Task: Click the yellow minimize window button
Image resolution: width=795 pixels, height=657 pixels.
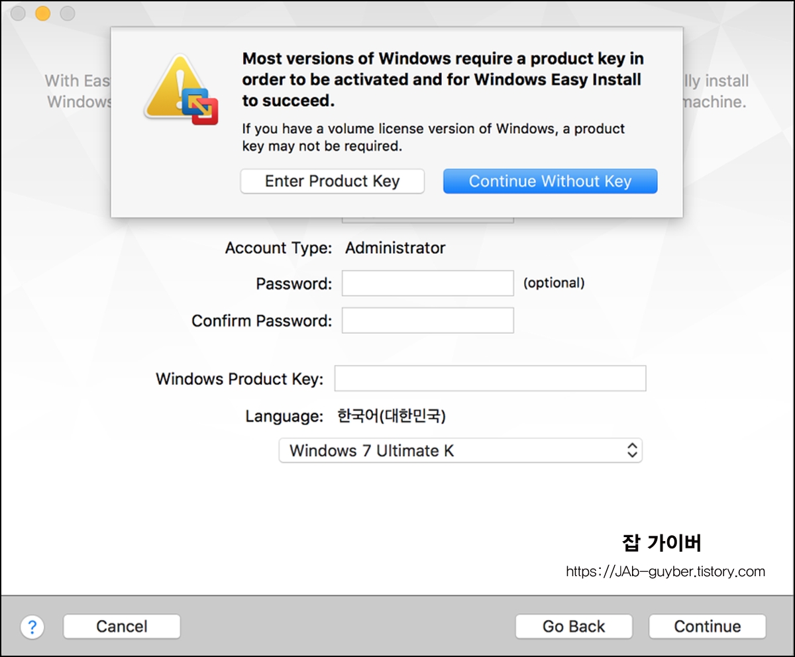Action: 43,13
